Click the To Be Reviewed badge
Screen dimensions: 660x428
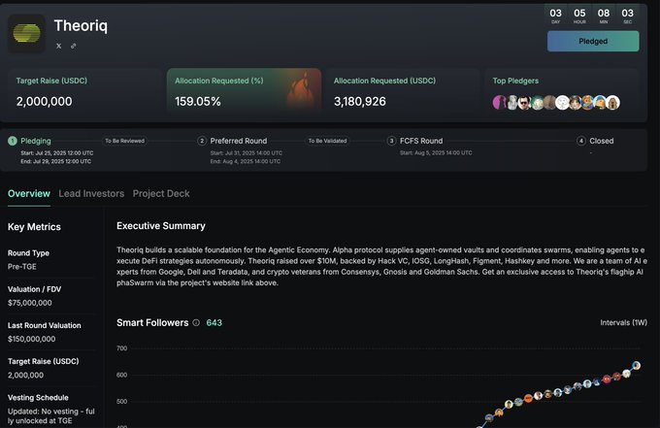pos(124,141)
